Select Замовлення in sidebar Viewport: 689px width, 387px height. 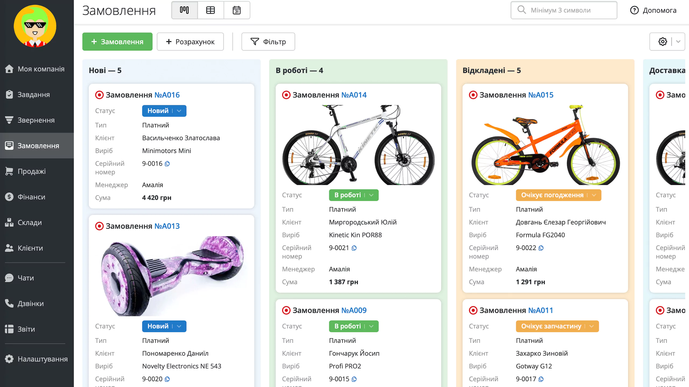(37, 146)
